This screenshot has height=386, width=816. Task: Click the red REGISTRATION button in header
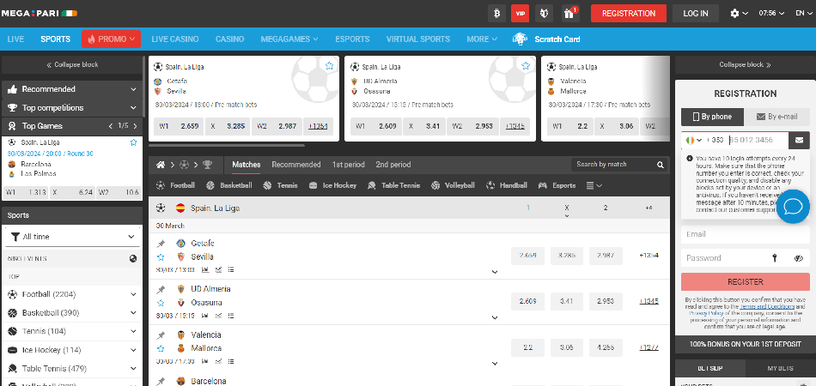click(x=628, y=13)
